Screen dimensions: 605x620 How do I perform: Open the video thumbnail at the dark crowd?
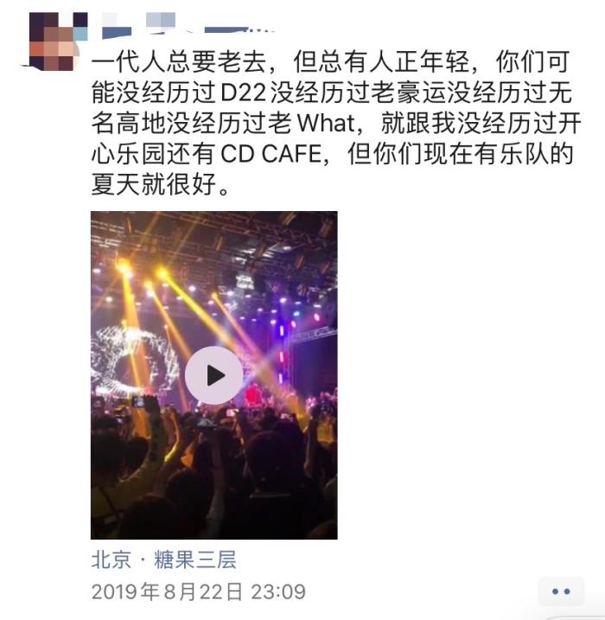tap(213, 475)
